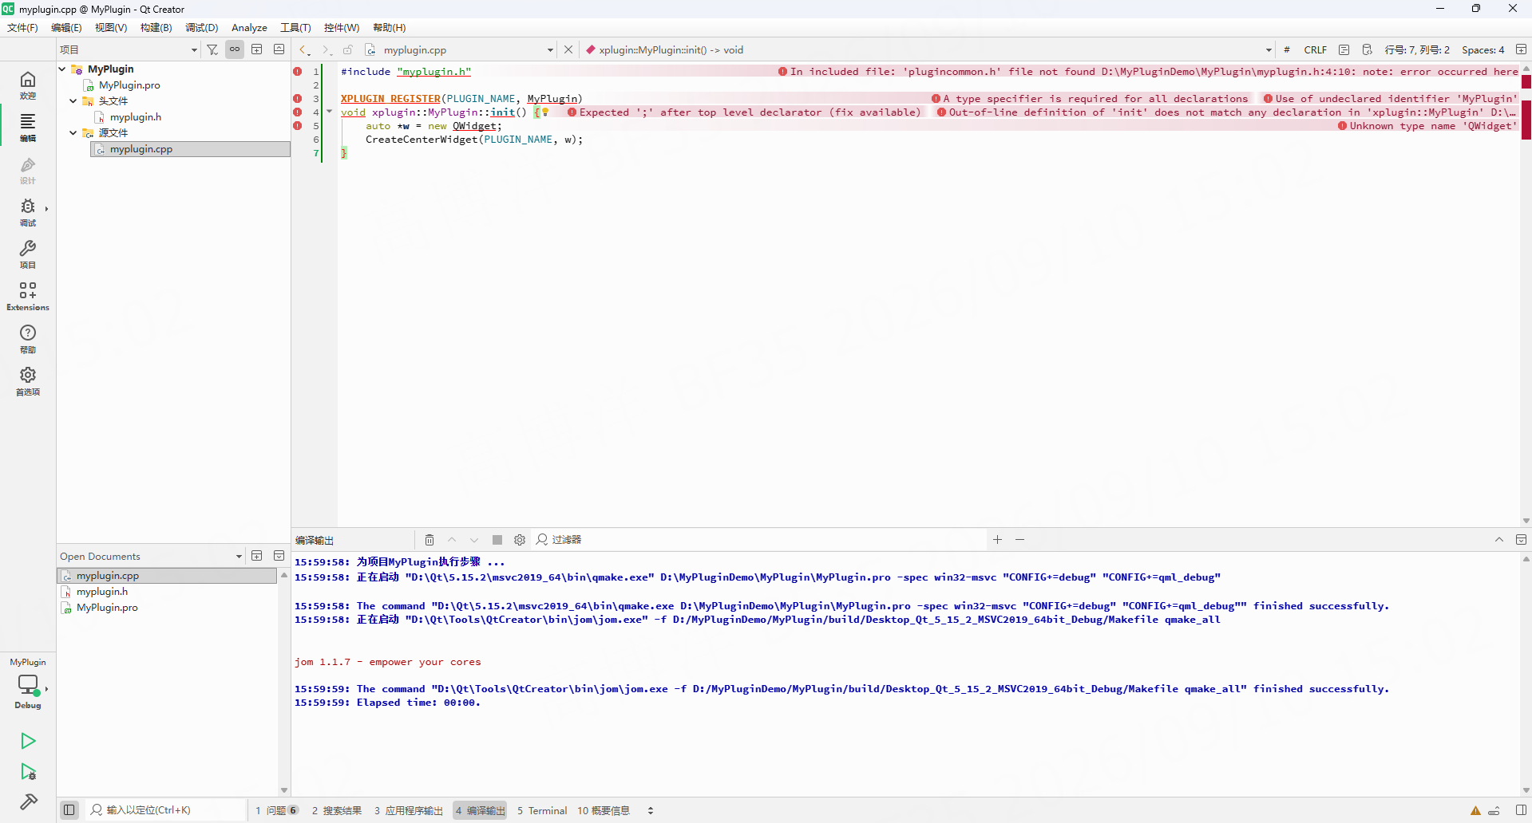Select MyPlugin.pro in Open Documents
1532x823 pixels.
click(107, 608)
